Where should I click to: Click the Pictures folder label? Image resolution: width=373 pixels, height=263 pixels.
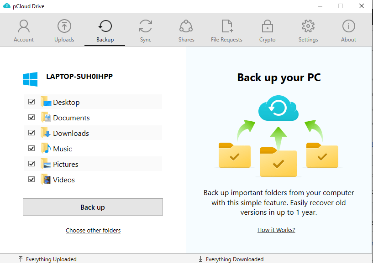66,164
